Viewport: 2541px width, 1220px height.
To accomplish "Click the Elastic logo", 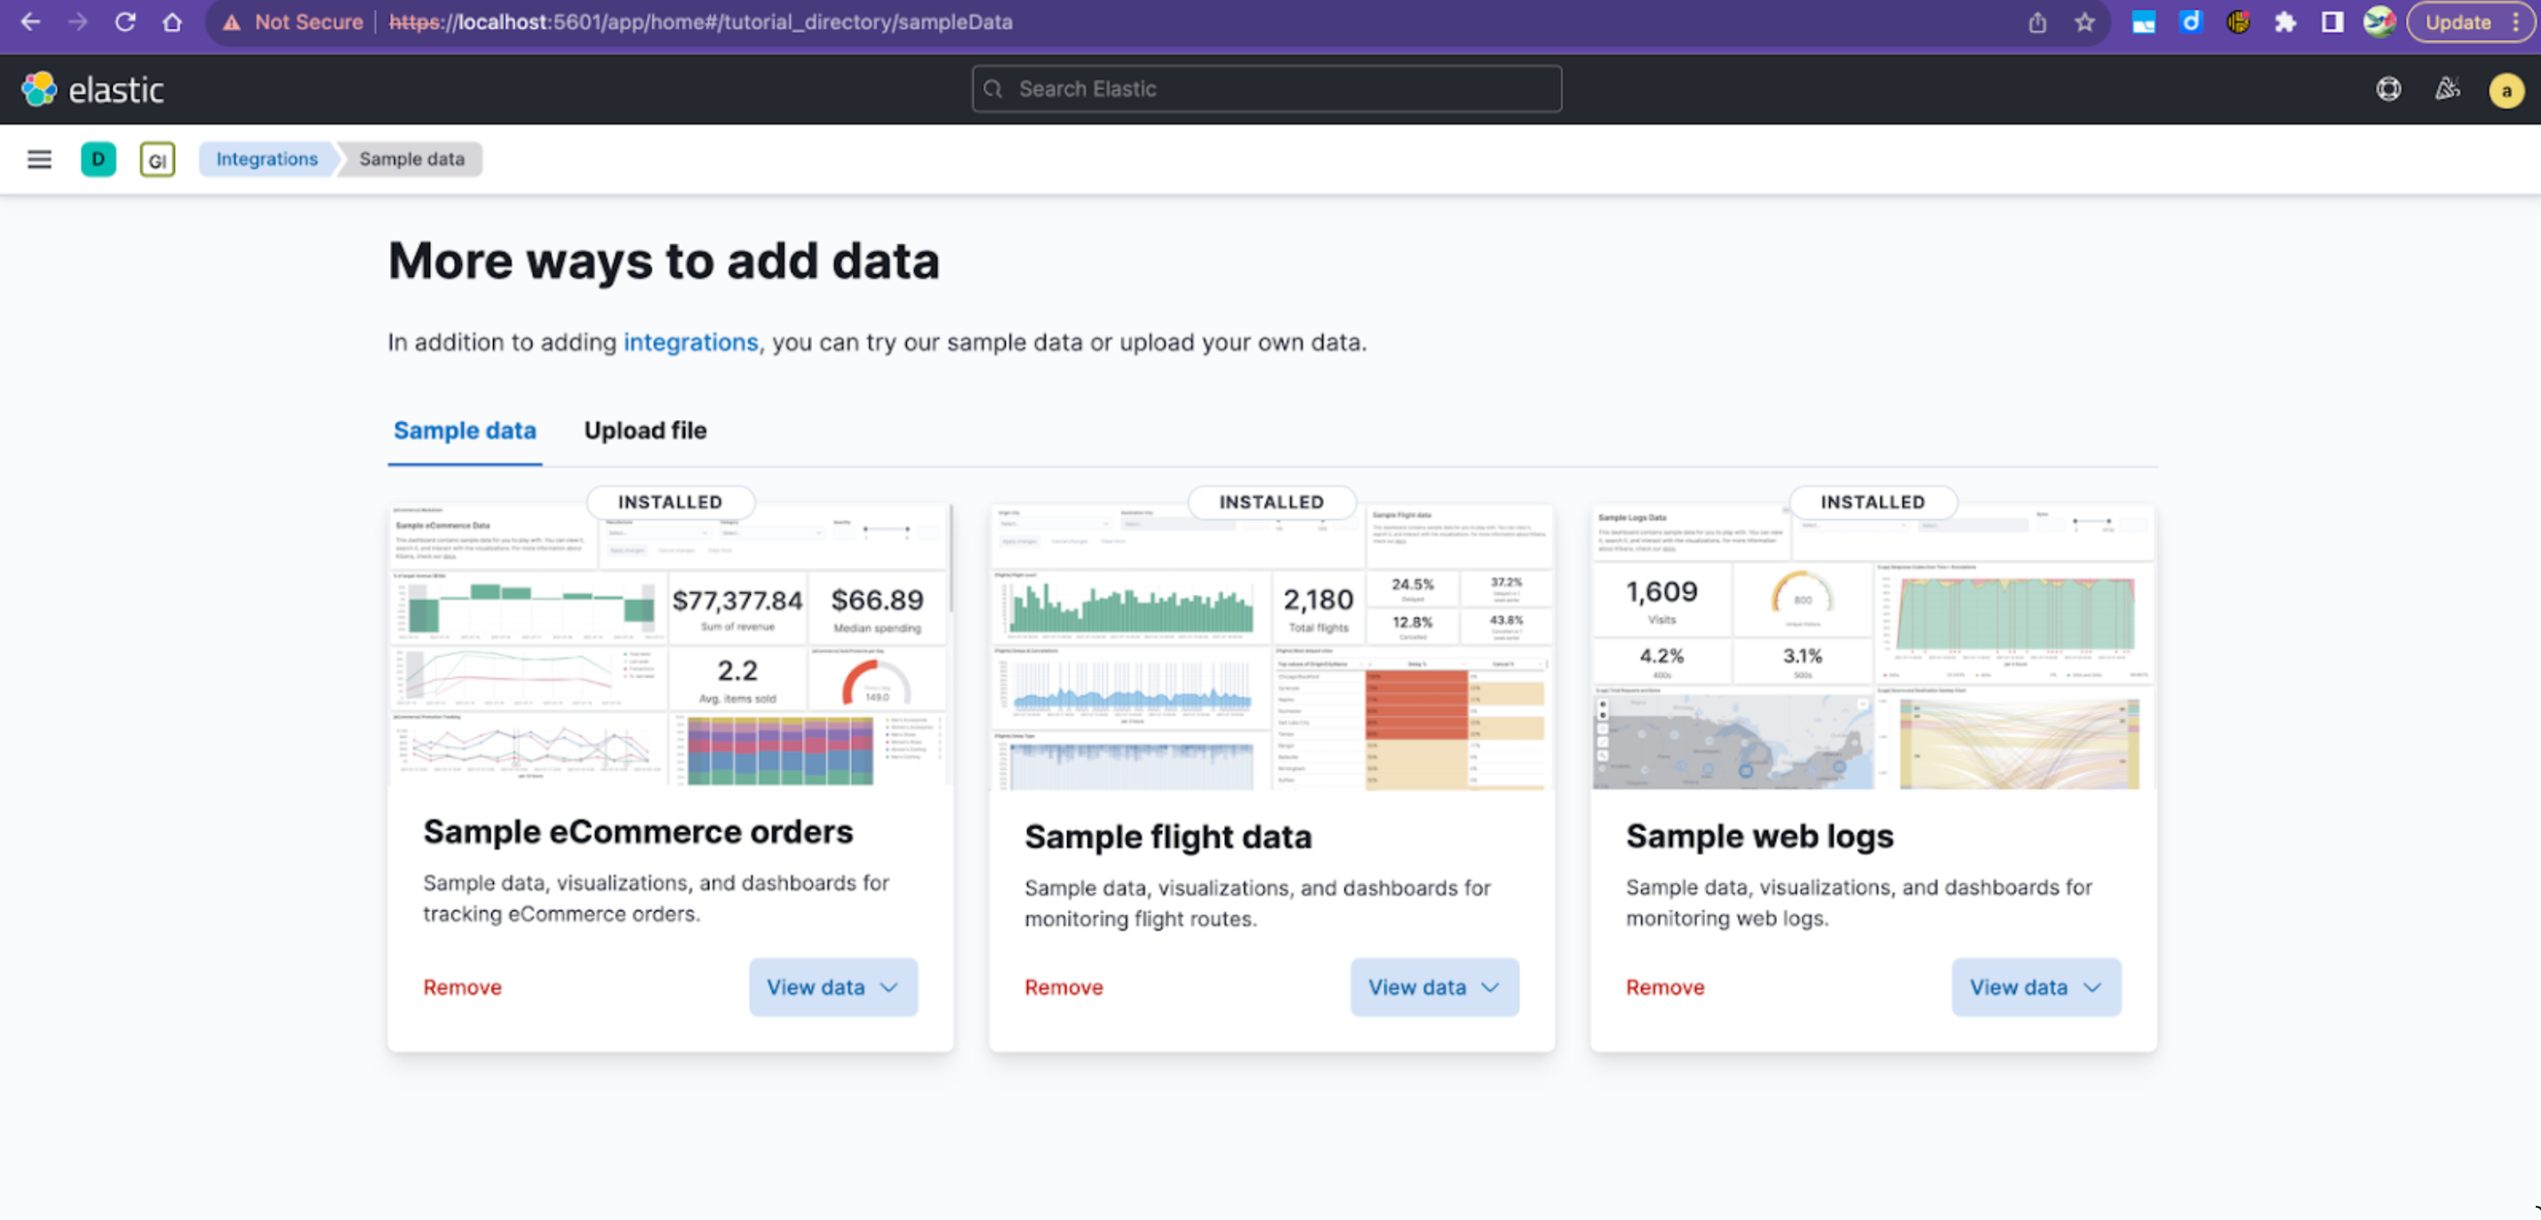I will pos(92,90).
